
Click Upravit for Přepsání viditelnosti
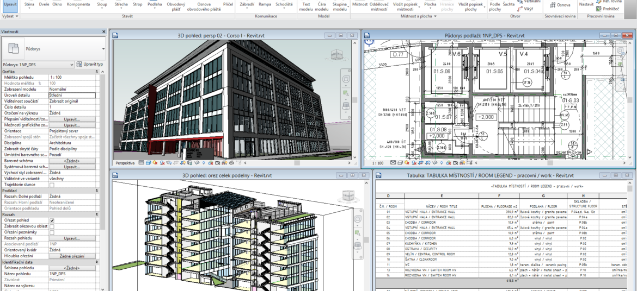pos(72,119)
